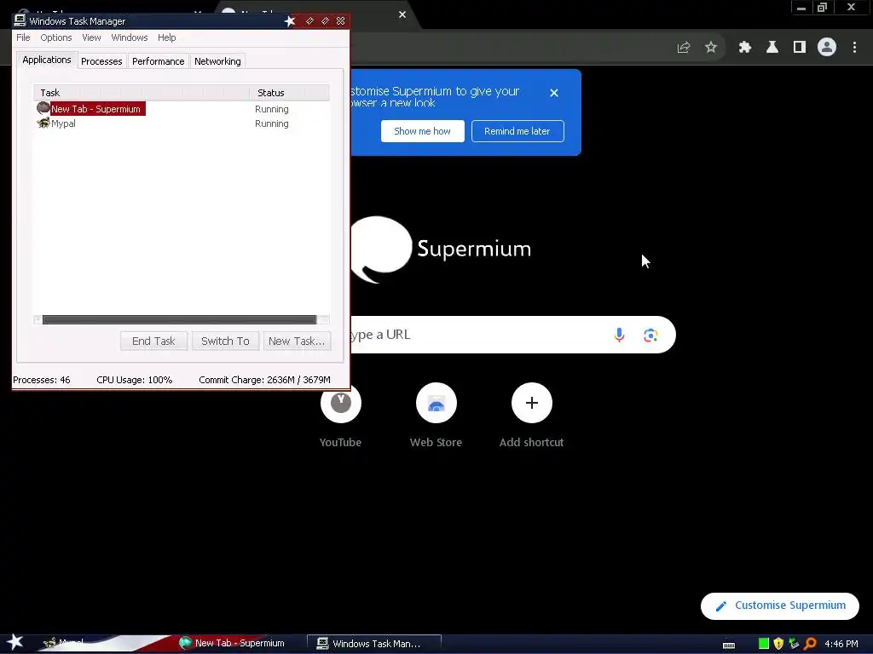Click the CPU Usage: 100% status text
The image size is (873, 654).
pyautogui.click(x=134, y=380)
